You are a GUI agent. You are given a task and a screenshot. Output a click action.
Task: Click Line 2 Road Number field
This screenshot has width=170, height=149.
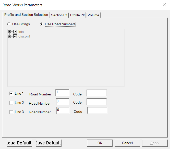(62, 102)
